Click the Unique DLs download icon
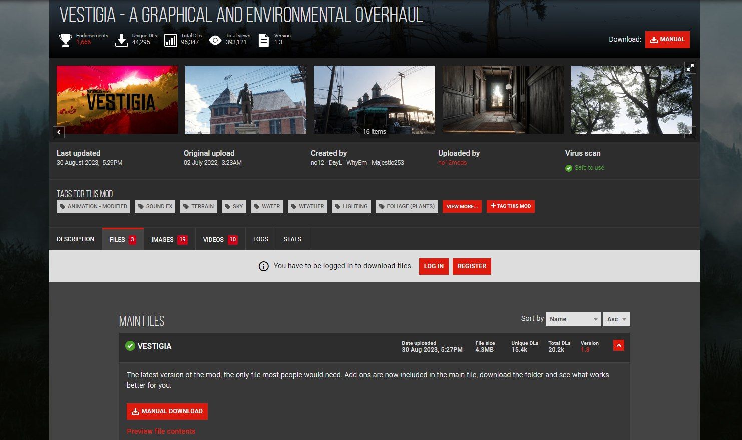The height and width of the screenshot is (440, 742). point(122,40)
